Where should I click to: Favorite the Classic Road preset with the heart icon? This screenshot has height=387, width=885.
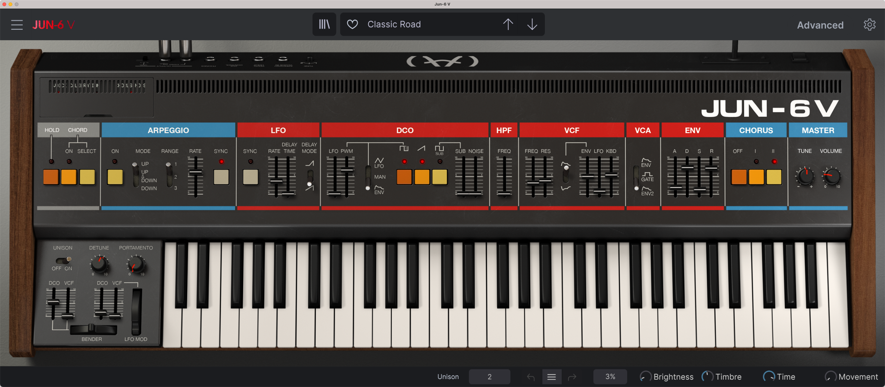[x=353, y=24]
